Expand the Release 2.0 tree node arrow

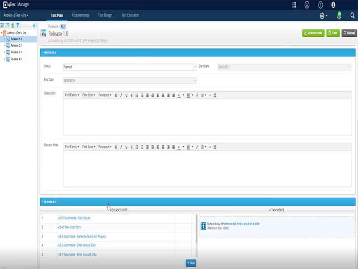click(x=4, y=46)
